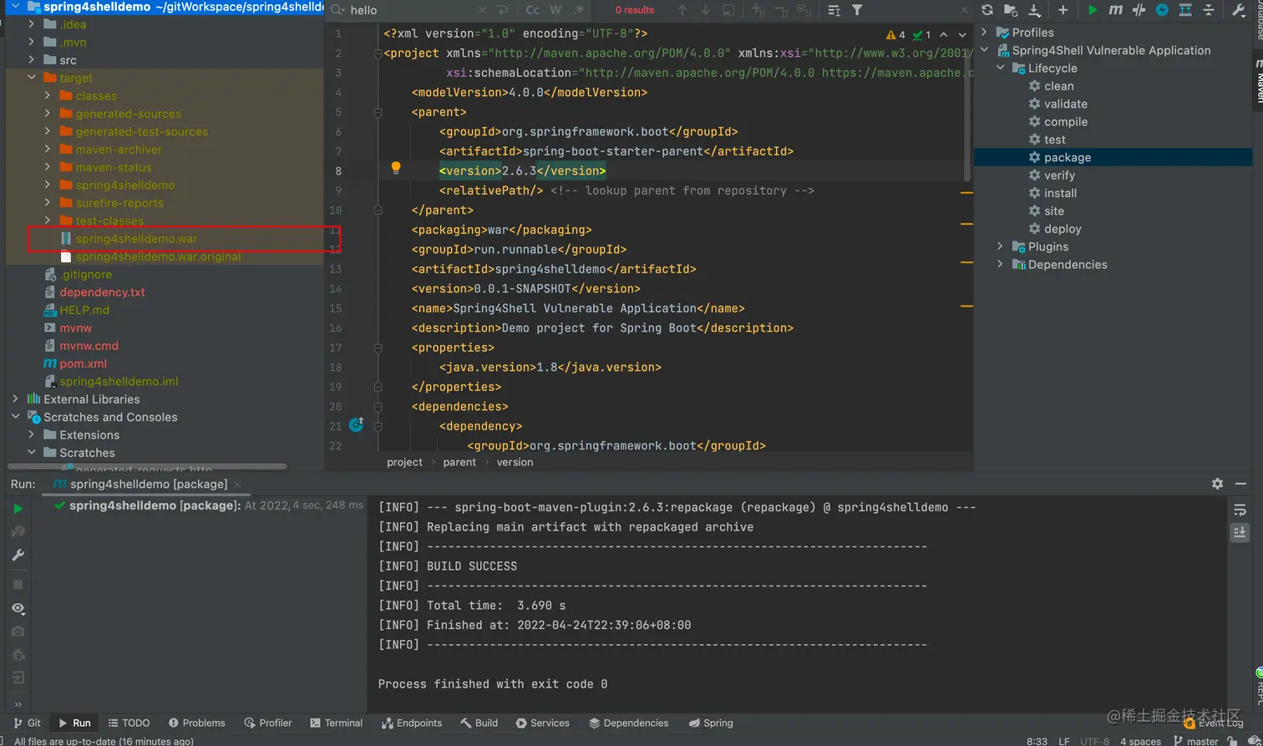
Task: Click the 'parent' breadcrumb in editor
Action: click(x=459, y=462)
